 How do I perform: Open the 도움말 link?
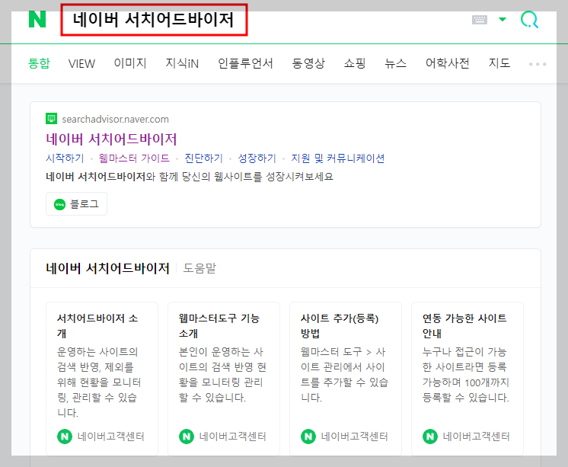tap(199, 268)
